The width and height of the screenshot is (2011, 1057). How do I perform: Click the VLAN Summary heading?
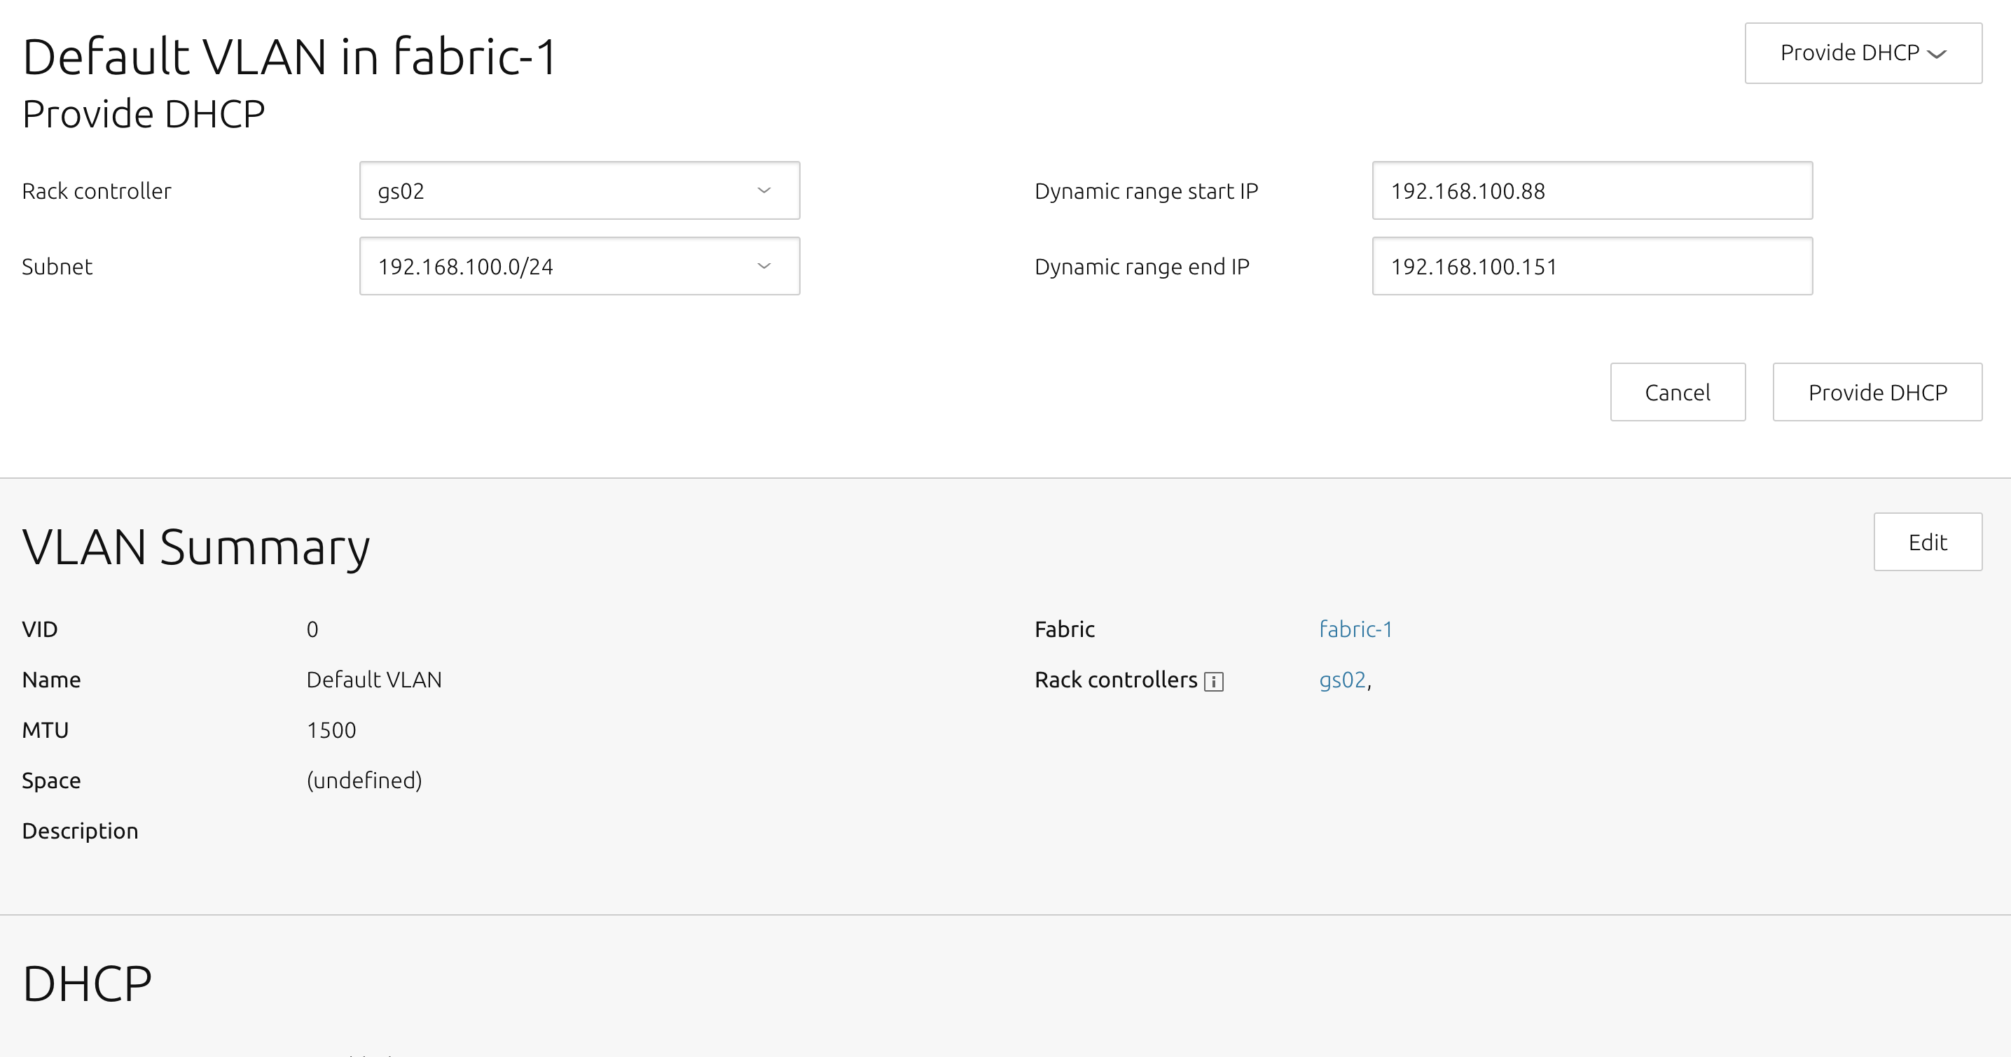[x=196, y=546]
